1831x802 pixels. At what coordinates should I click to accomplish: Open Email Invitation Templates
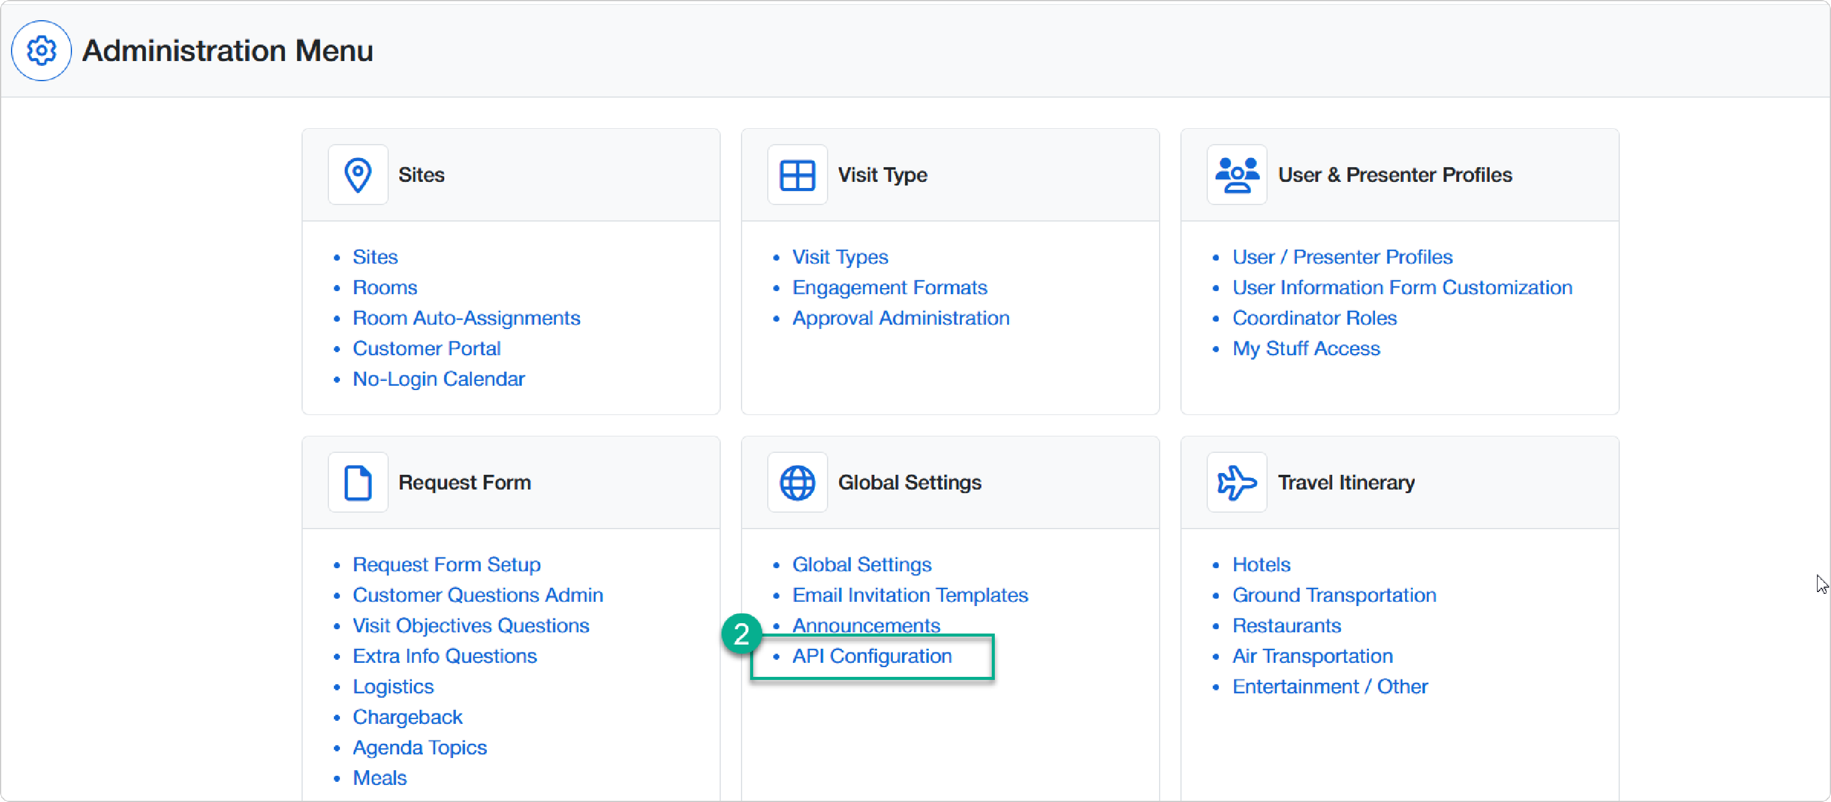click(910, 595)
